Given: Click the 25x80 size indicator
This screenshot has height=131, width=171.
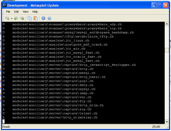Looking at the screenshot, I should pyautogui.click(x=156, y=127).
